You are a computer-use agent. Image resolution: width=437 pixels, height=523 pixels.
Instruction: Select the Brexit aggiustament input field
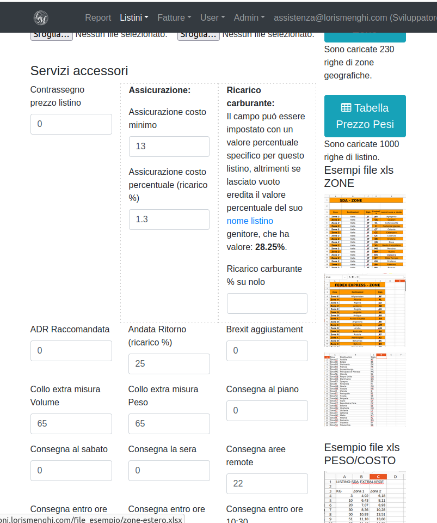pyautogui.click(x=267, y=351)
